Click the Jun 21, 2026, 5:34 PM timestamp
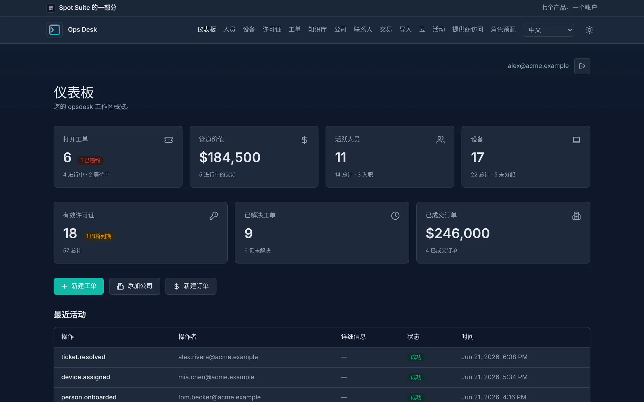 [x=494, y=377]
